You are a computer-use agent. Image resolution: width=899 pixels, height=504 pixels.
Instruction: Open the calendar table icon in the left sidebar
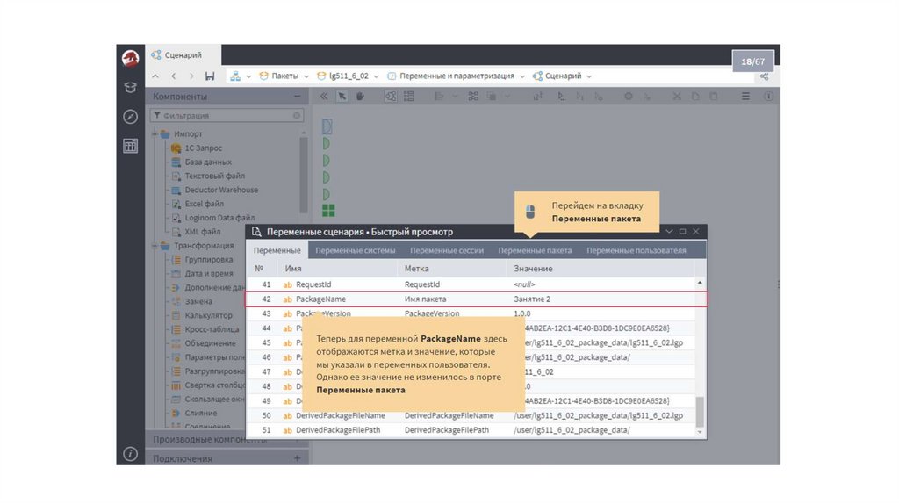[130, 146]
